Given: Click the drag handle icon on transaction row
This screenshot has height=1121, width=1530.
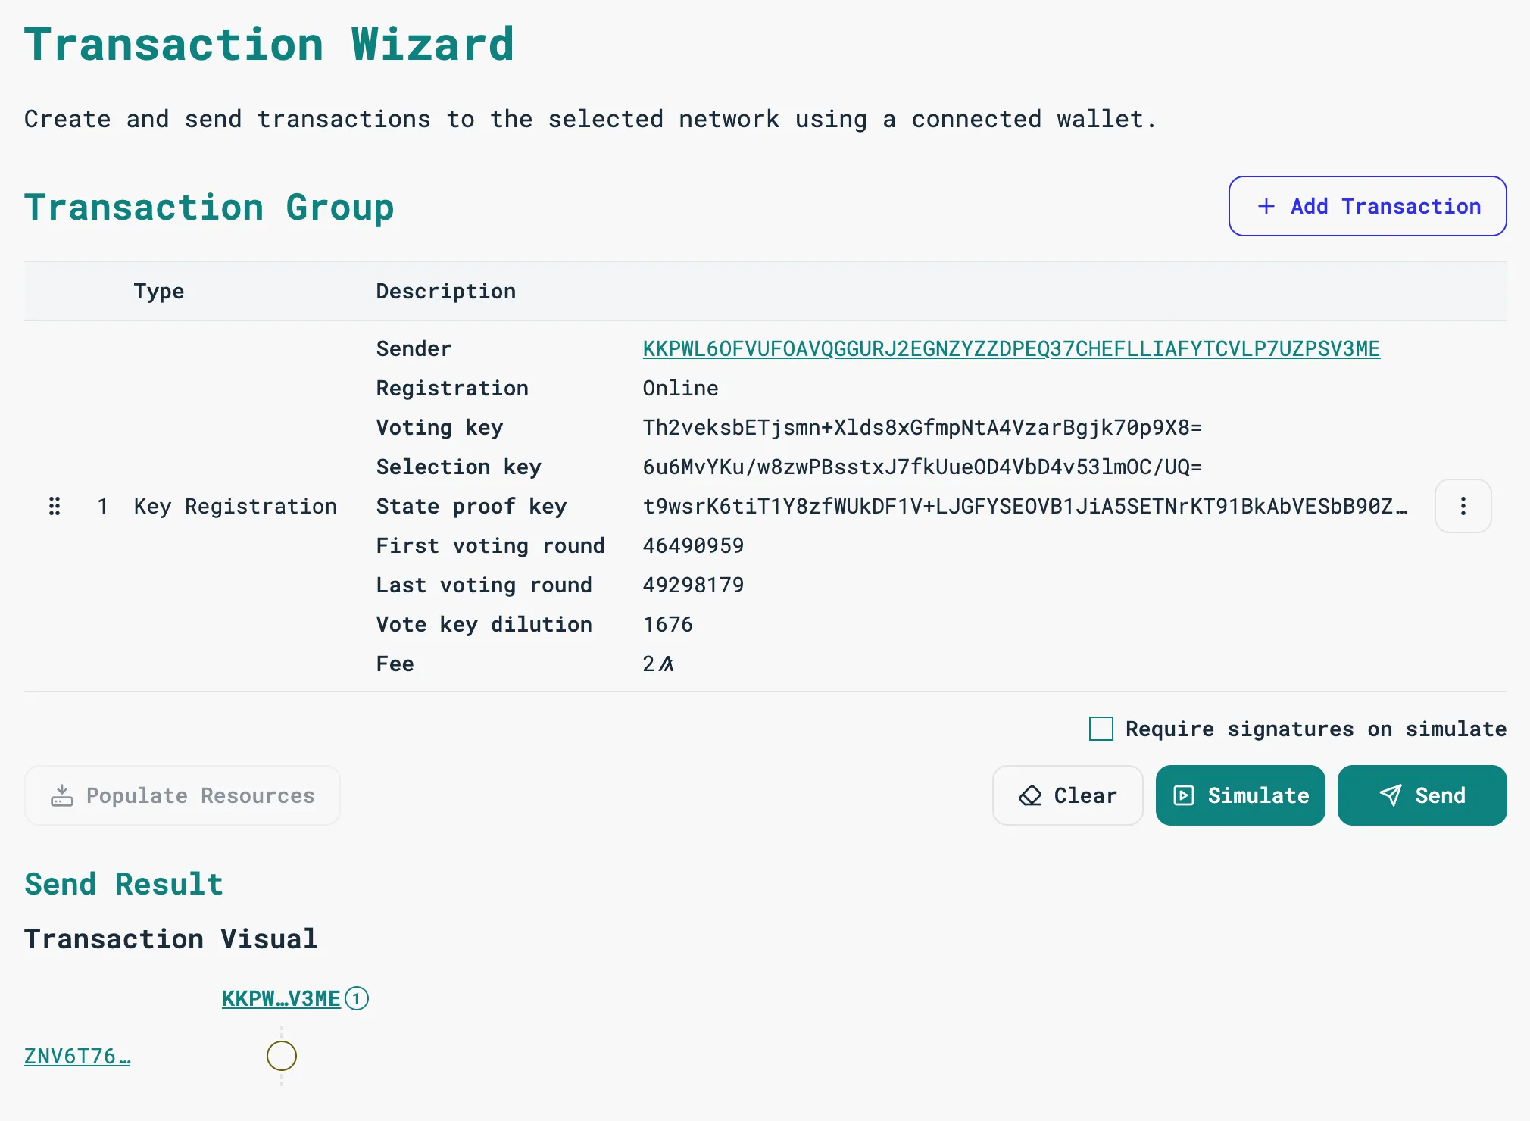Looking at the screenshot, I should 55,504.
